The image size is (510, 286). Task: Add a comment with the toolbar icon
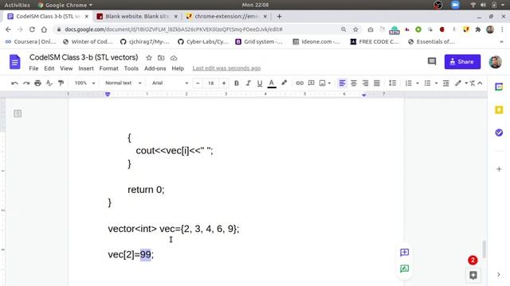[312, 83]
